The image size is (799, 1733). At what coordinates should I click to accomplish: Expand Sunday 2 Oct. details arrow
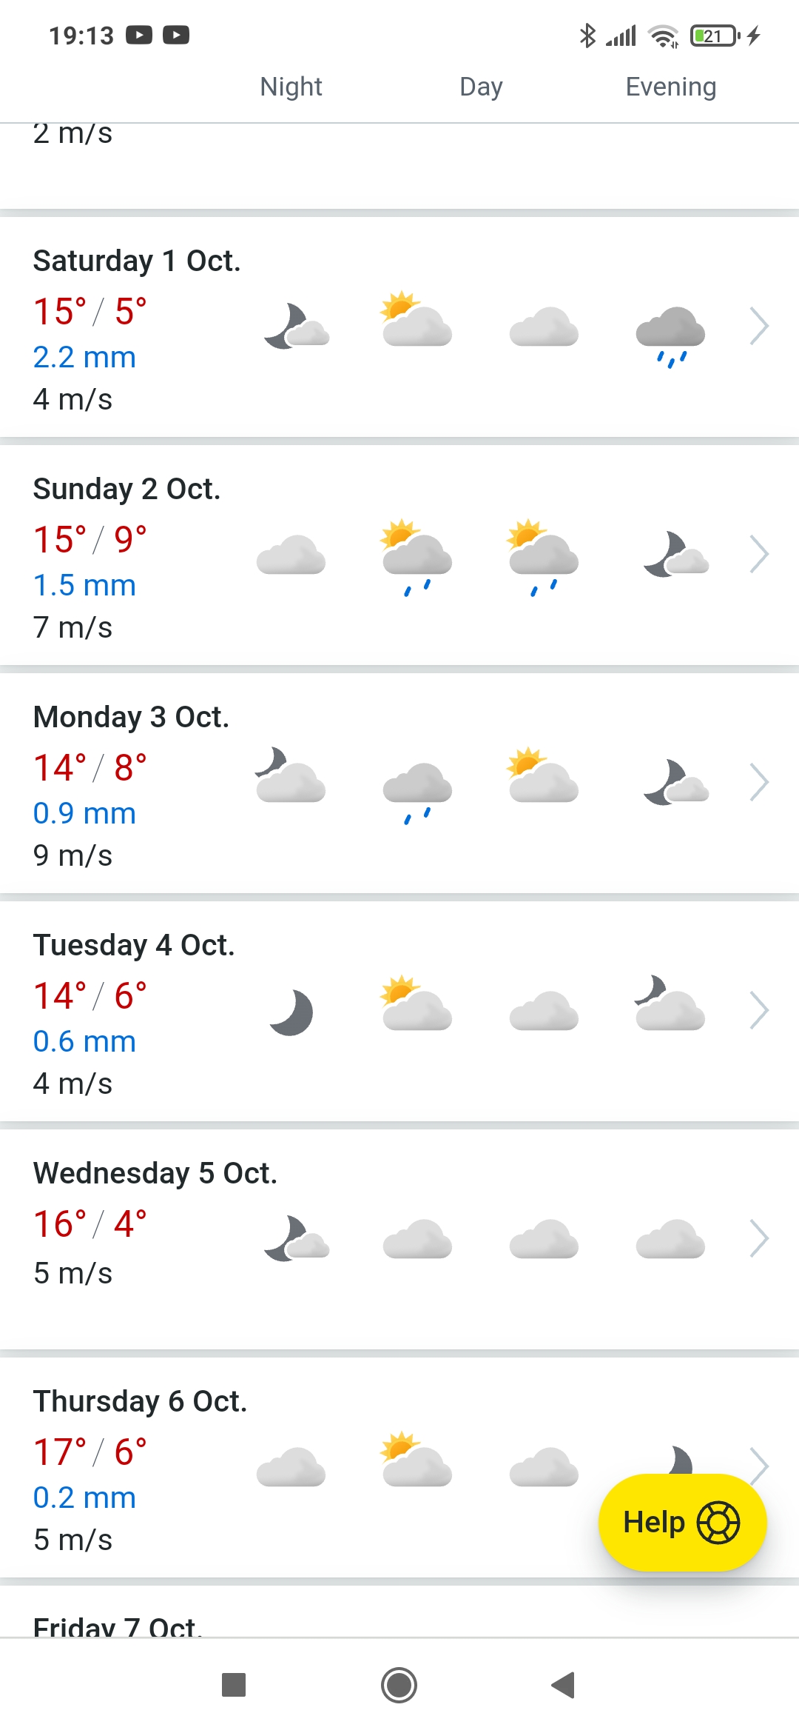point(759,554)
